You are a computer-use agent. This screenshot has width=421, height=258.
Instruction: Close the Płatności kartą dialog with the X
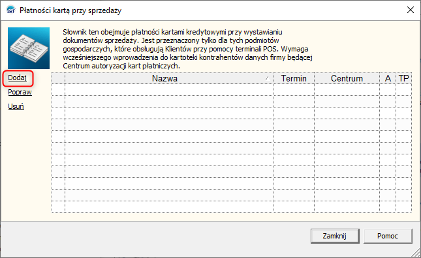click(411, 10)
